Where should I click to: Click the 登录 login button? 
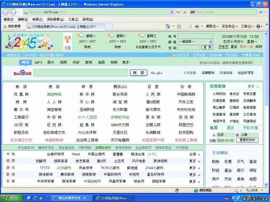[207, 48]
